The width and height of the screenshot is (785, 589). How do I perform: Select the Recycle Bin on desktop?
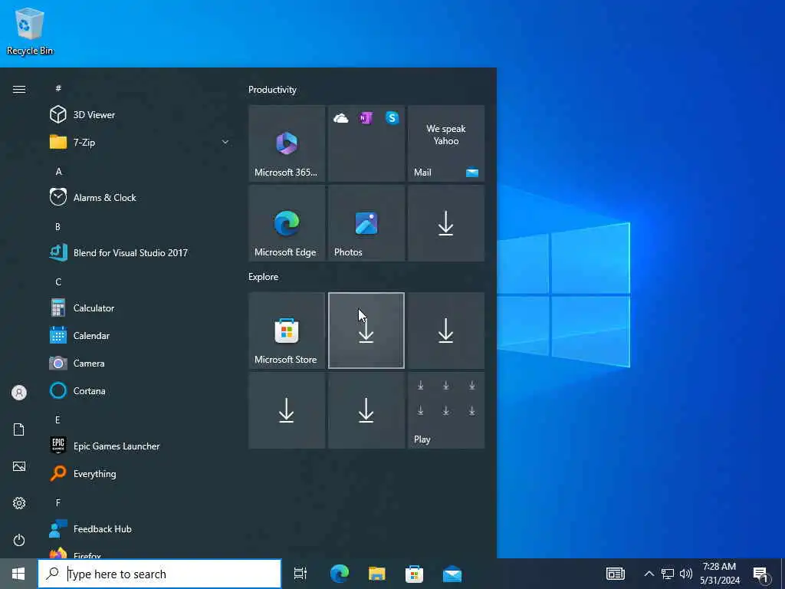coord(30,31)
